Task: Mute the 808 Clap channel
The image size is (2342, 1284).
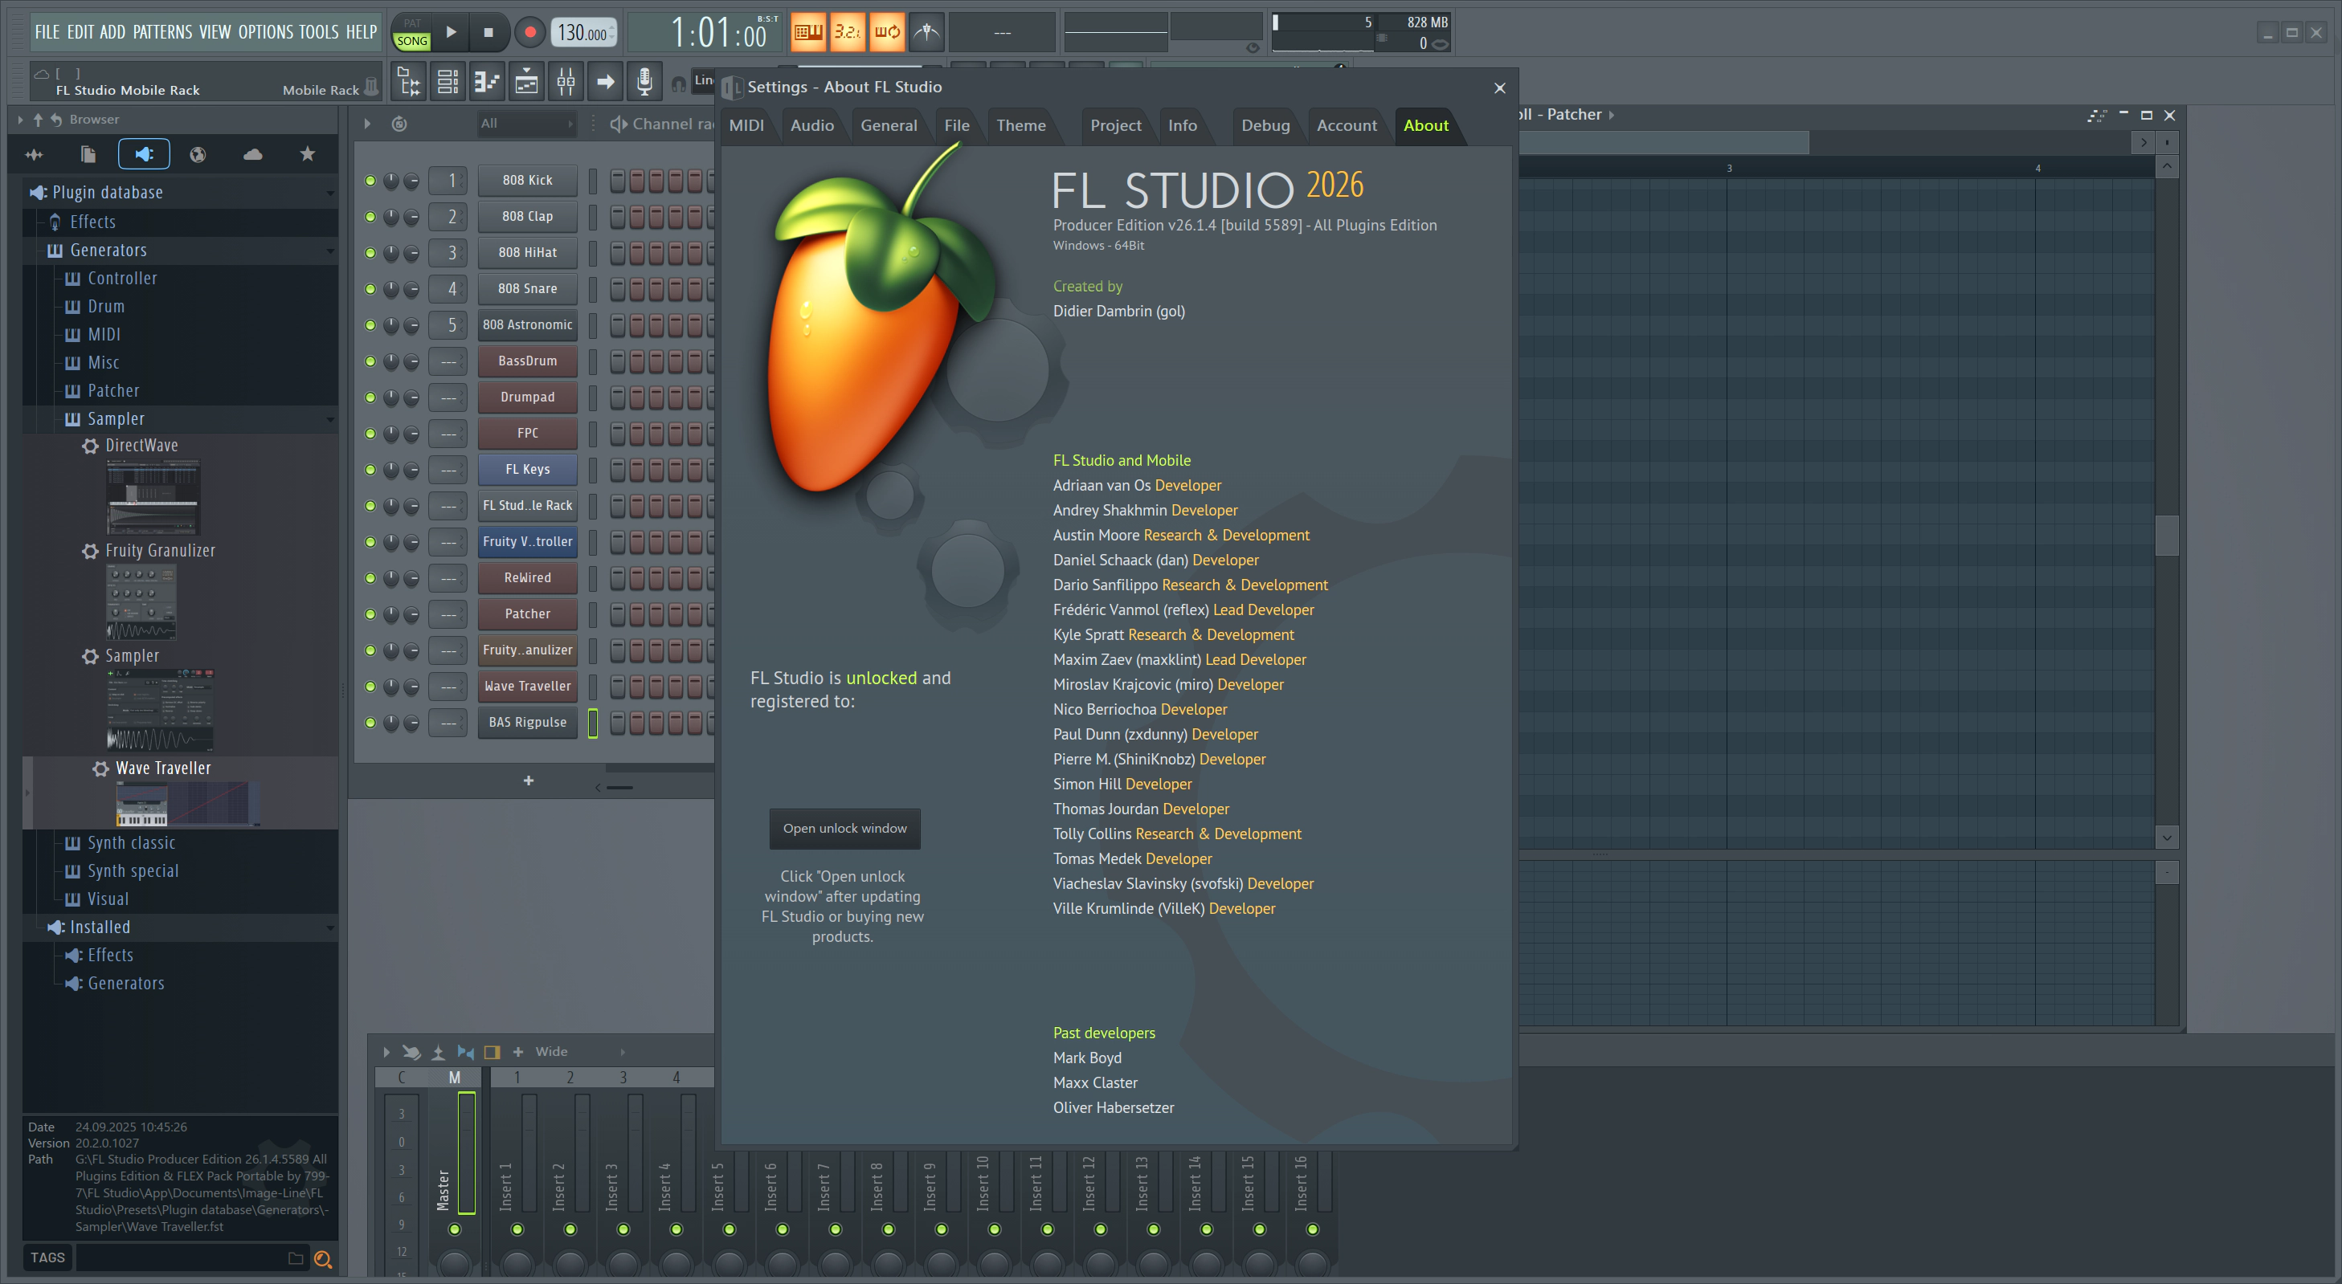Action: click(370, 217)
